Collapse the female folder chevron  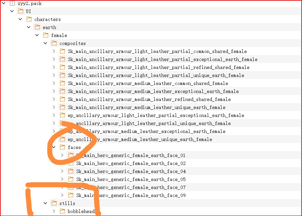pos(37,35)
